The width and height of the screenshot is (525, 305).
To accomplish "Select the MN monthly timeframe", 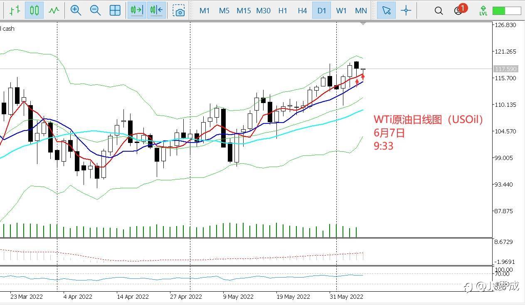I will coord(361,10).
